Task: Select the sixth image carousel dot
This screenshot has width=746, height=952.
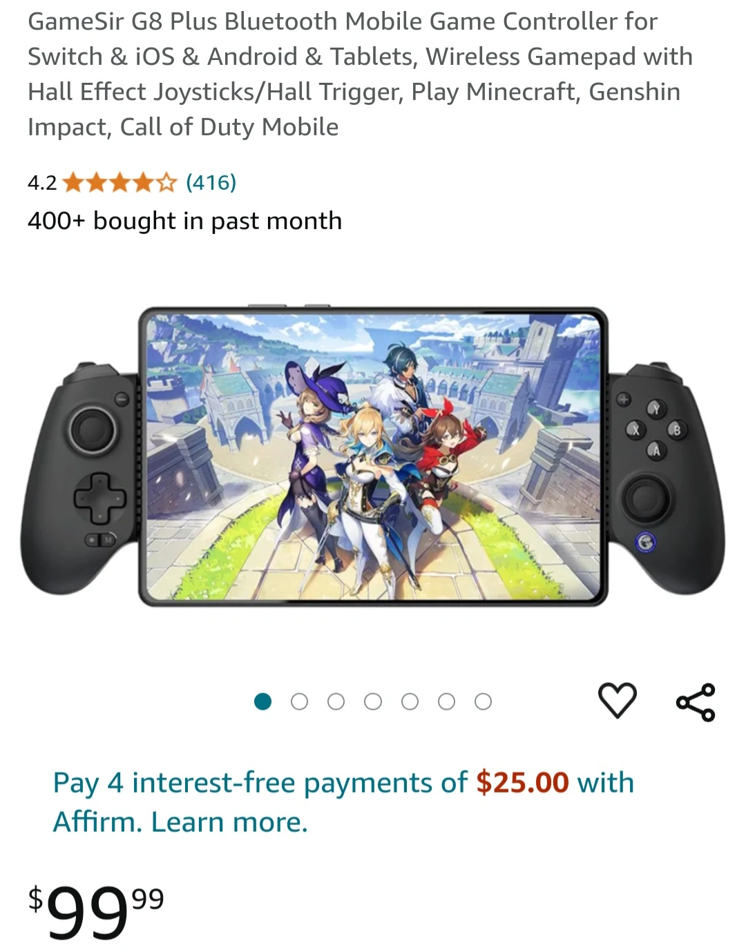Action: (x=446, y=702)
